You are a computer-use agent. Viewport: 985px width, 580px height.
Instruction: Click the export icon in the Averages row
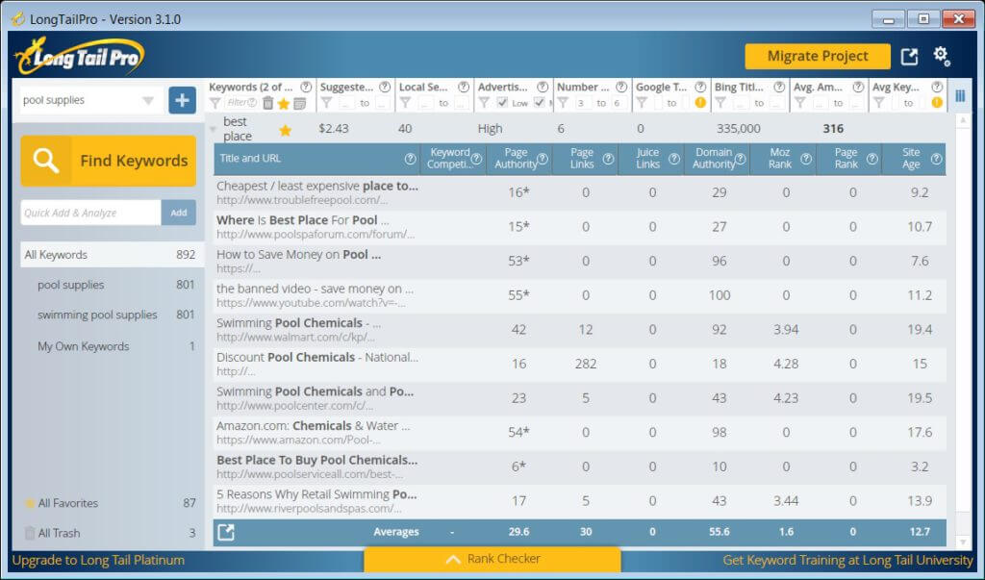tap(225, 532)
